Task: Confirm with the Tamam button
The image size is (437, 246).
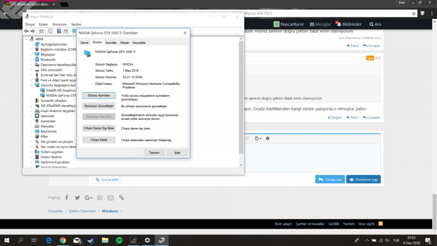Action: coord(154,153)
